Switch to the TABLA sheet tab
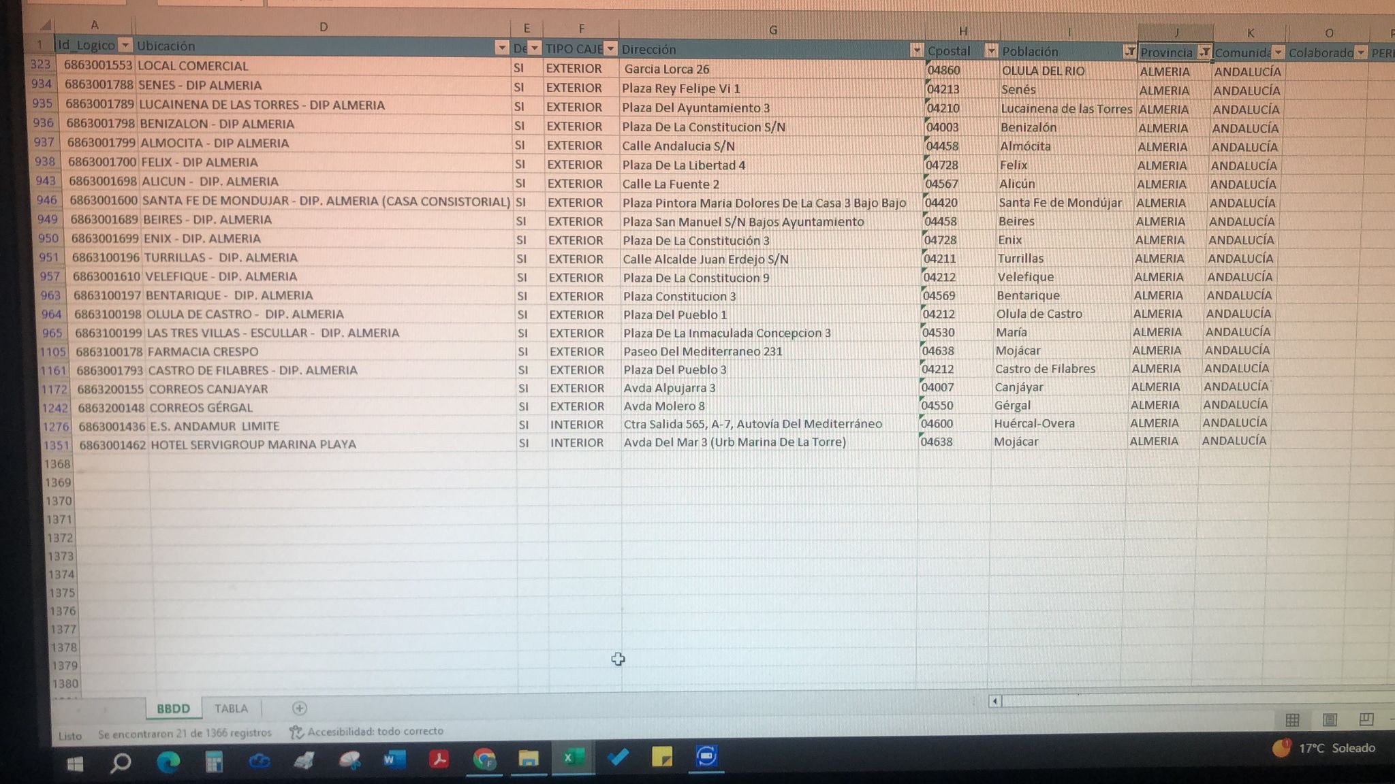1395x784 pixels. [x=231, y=708]
